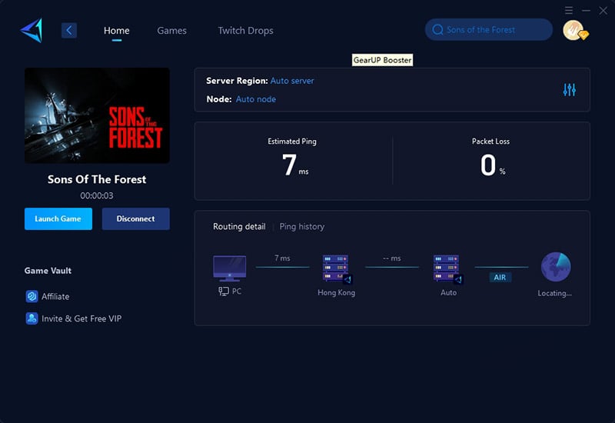Click the 0 % Packet Loss value
The width and height of the screenshot is (615, 423).
(x=493, y=165)
